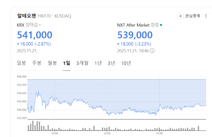The image size is (212, 137).
Task: Click the 12:00 time axis label
Action: click(x=107, y=133)
